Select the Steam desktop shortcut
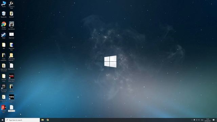The width and height of the screenshot is (217, 122). pos(4,35)
